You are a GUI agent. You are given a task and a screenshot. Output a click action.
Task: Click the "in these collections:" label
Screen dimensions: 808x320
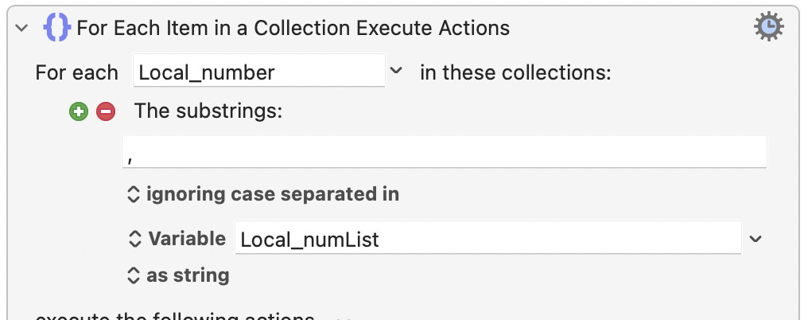[515, 72]
